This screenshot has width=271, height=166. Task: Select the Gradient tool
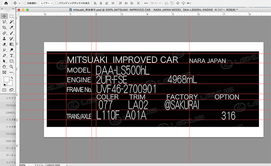[12, 44]
